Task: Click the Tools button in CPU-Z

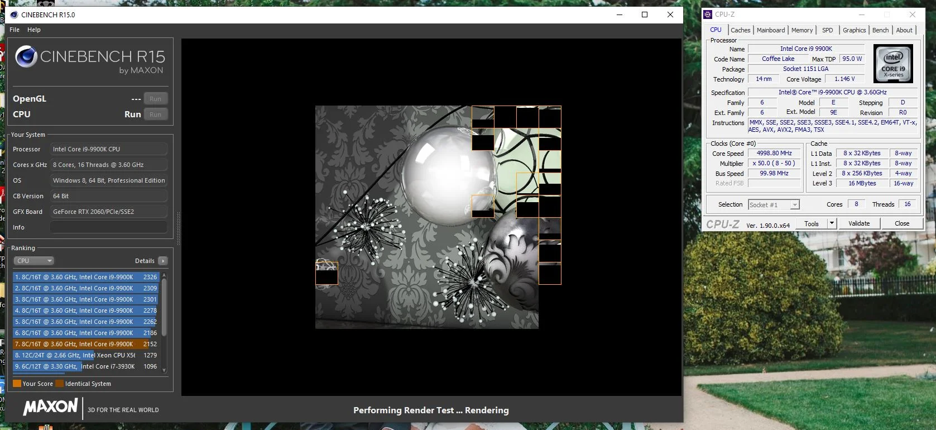Action: [812, 223]
